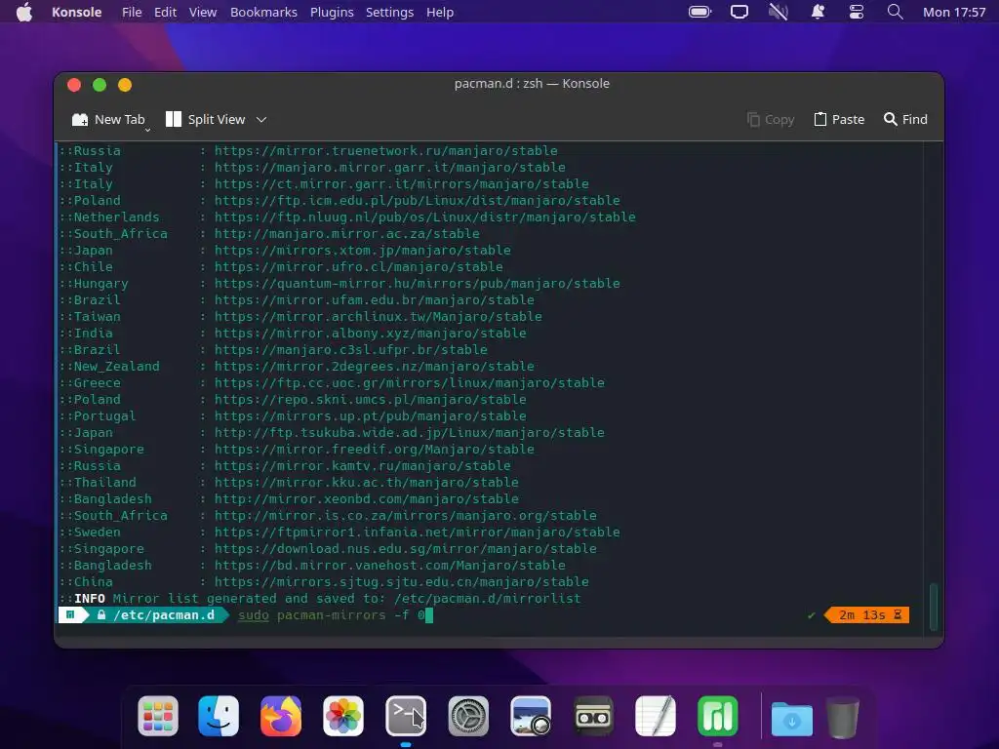Click the Find toolbar button
This screenshot has width=999, height=749.
coord(905,119)
